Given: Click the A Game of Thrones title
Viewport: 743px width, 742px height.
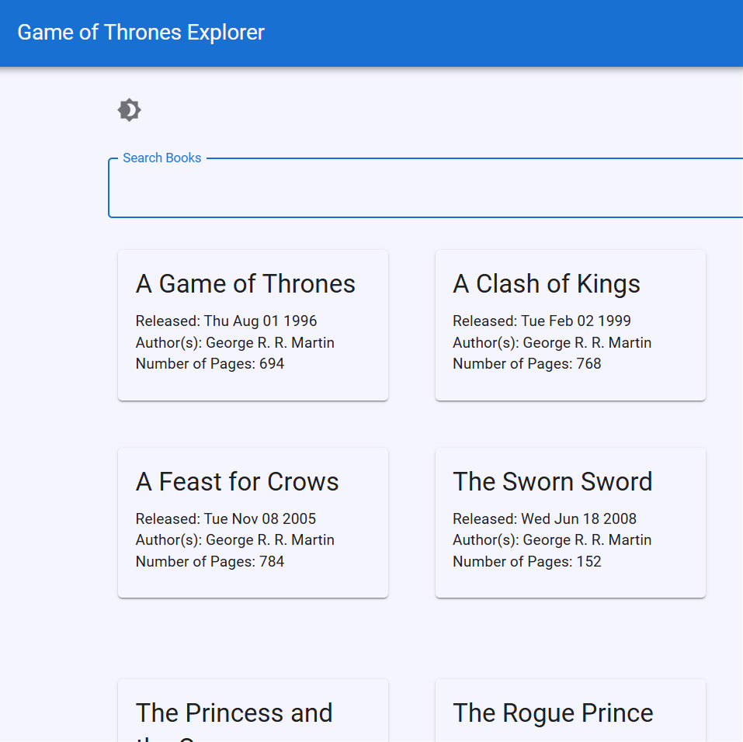Looking at the screenshot, I should 245,283.
